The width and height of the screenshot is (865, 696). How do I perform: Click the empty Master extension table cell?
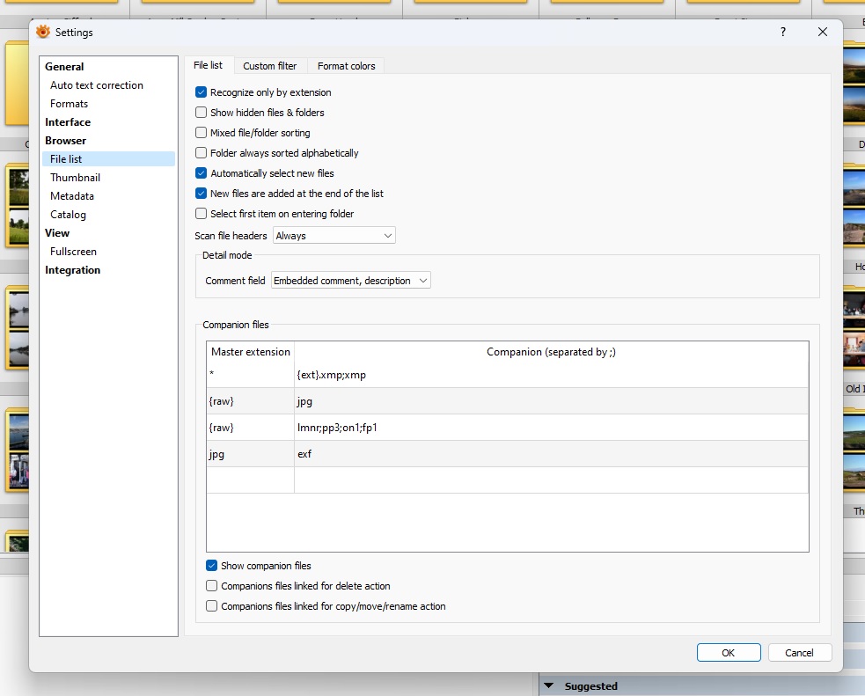250,480
